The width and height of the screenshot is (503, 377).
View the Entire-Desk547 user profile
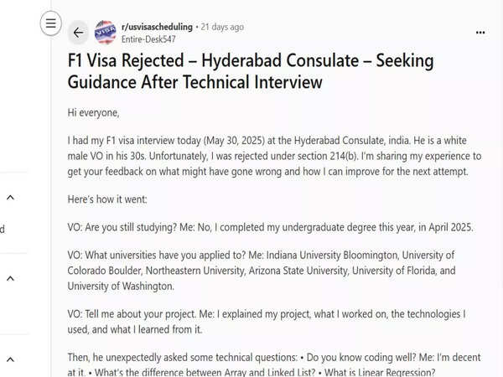click(x=148, y=39)
